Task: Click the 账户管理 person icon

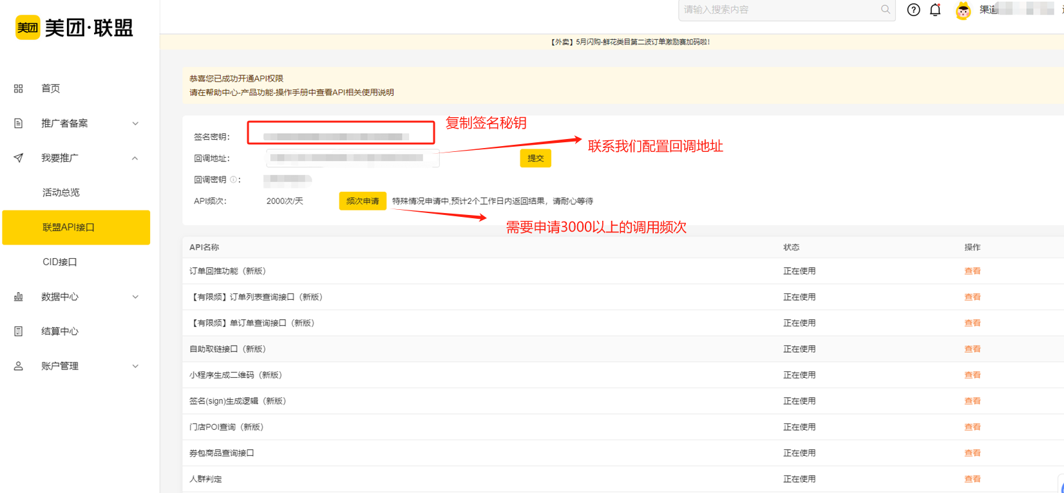Action: 18,366
